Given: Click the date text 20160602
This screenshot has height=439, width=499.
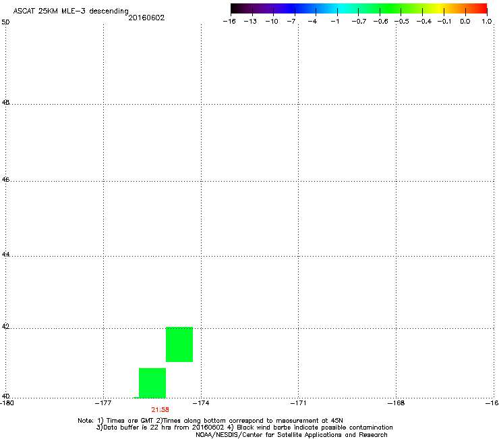Looking at the screenshot, I should 146,18.
